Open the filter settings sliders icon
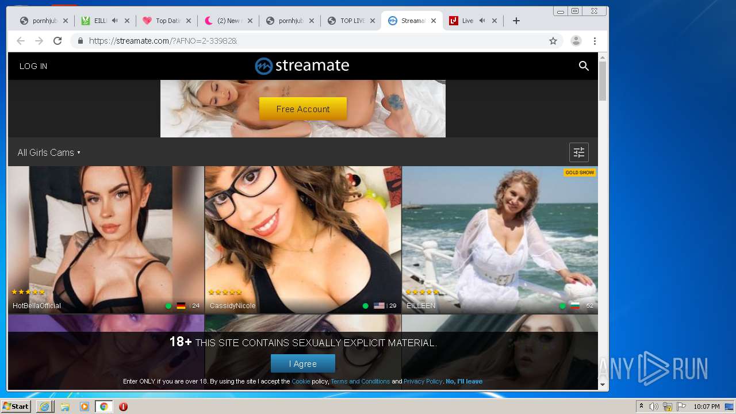736x414 pixels. (579, 152)
